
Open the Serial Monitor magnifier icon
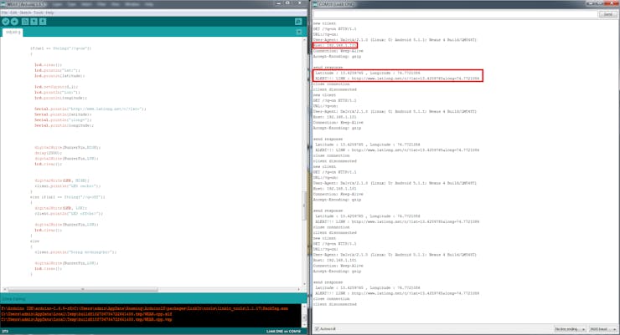298,22
